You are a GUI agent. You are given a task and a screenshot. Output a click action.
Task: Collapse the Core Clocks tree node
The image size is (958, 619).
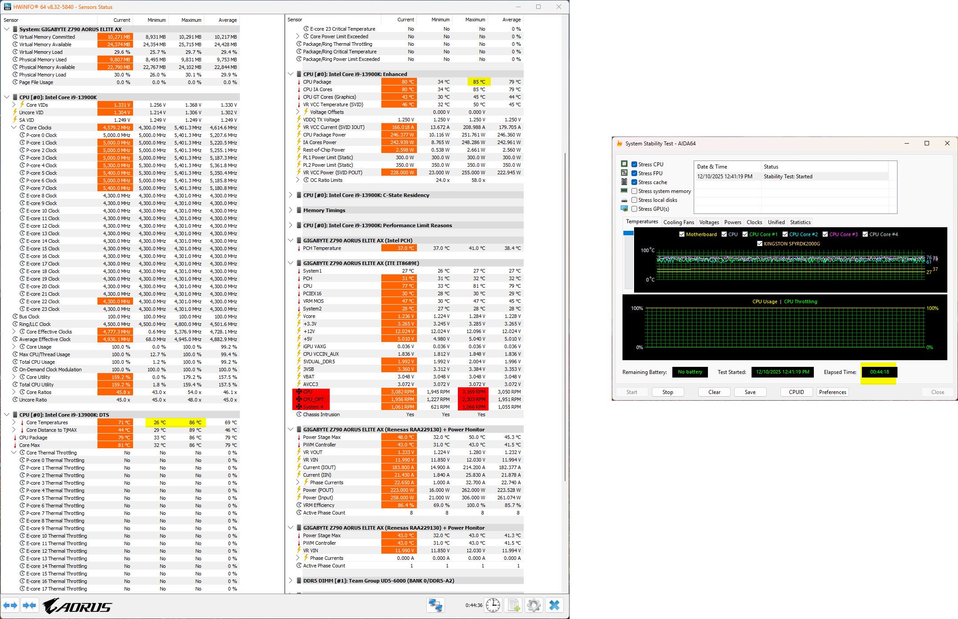coord(14,128)
